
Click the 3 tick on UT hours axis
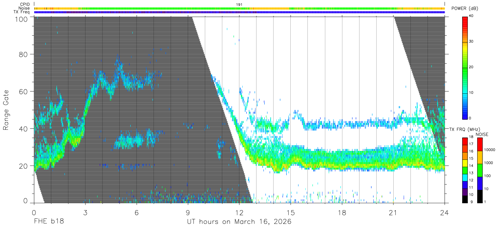pos(85,212)
